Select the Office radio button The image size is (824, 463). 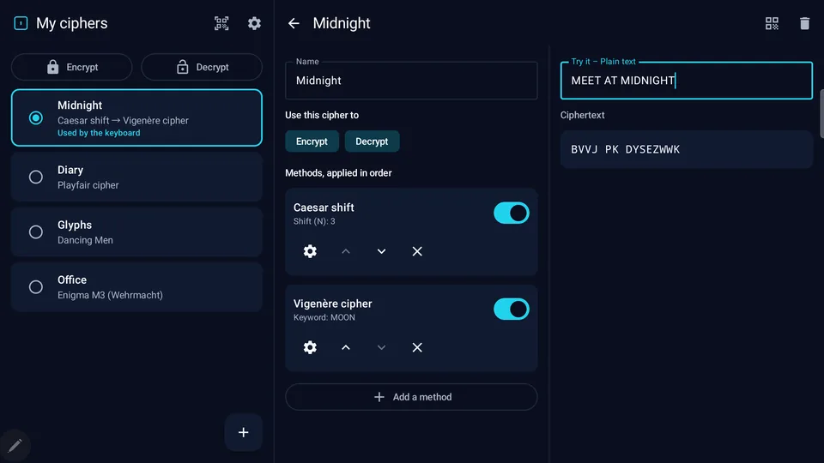(x=36, y=287)
